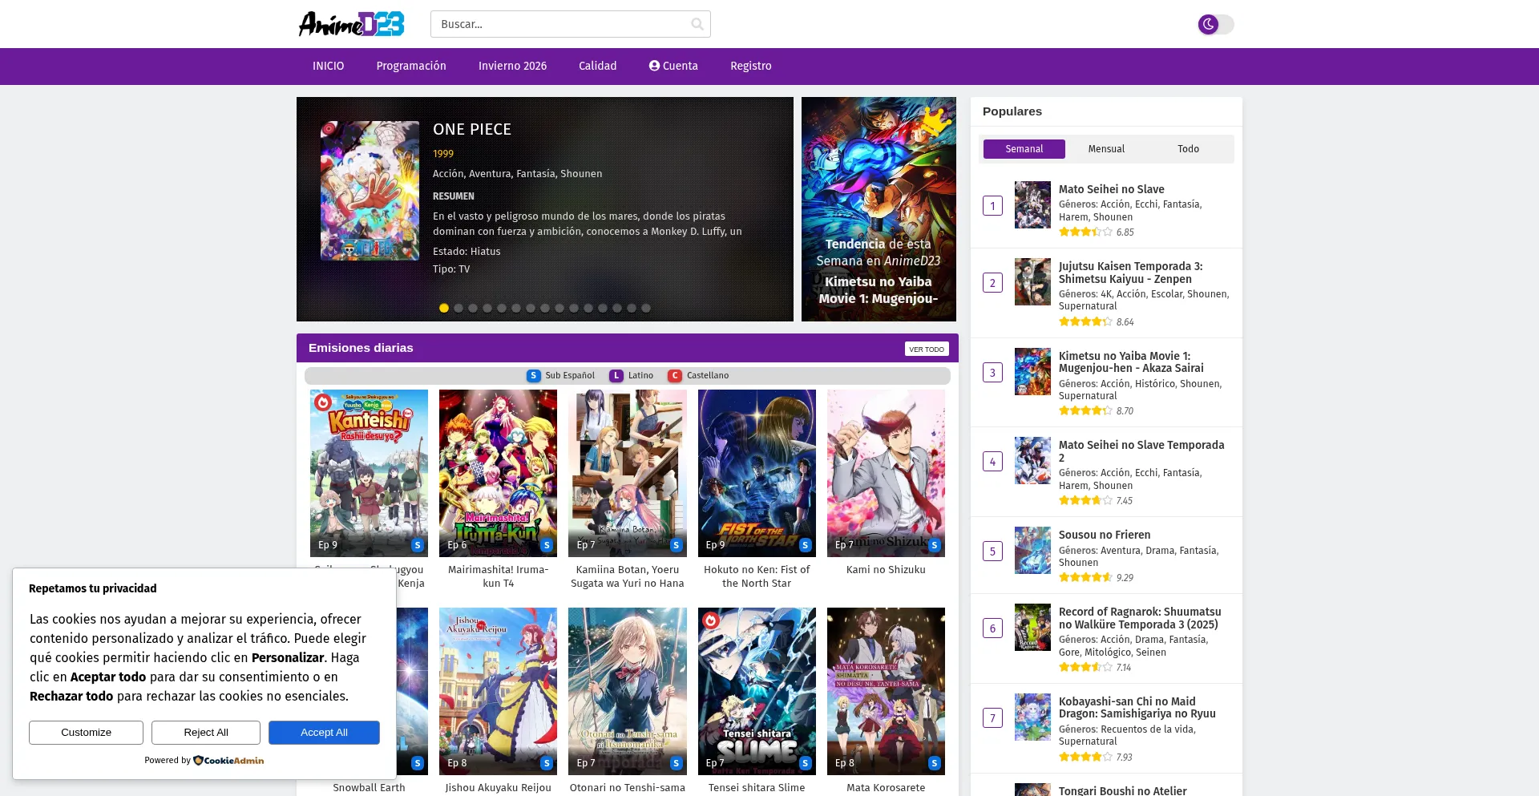Select the first yellow carousel dot
The width and height of the screenshot is (1539, 796).
click(x=444, y=308)
